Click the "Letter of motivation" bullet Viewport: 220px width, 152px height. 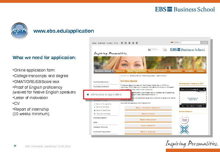pos(31,98)
